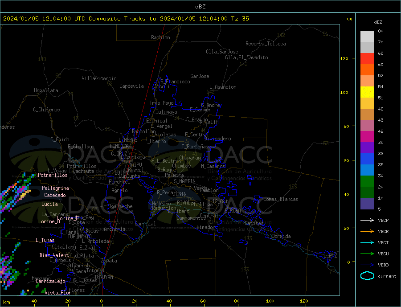The image size is (401, 307).
Task: Pick the purple swatch in the dBZ scale
Action: (x=367, y=148)
